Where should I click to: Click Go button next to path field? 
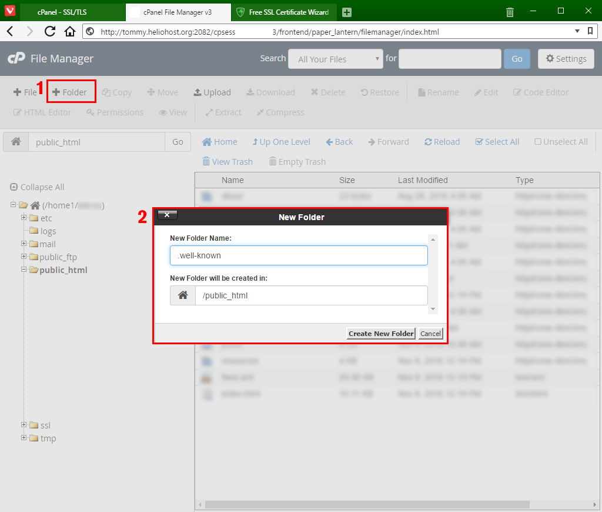click(178, 142)
